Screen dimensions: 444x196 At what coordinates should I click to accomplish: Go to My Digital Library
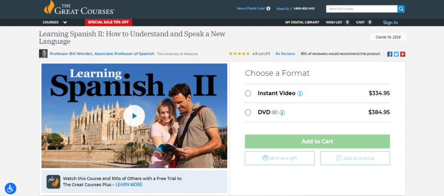[x=302, y=23]
